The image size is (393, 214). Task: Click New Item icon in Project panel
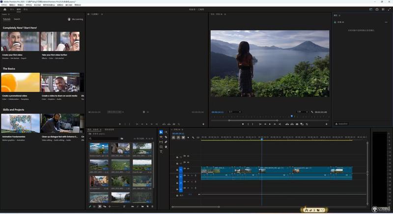point(147,207)
